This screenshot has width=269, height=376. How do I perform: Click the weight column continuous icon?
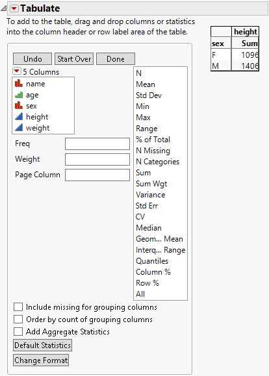[x=19, y=127]
